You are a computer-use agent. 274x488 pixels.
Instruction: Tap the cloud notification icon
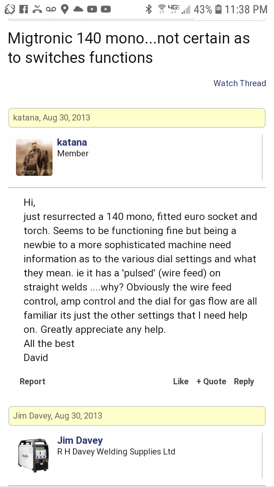(78, 9)
